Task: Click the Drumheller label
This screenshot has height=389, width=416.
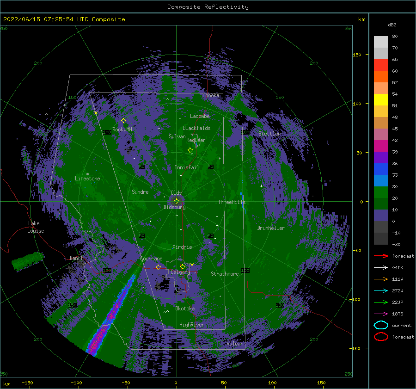Action: (x=270, y=228)
